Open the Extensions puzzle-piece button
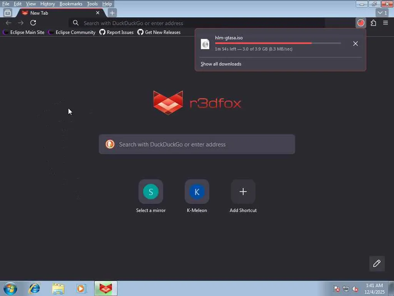 373,23
